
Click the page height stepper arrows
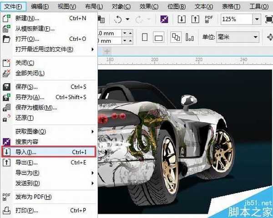(127, 41)
